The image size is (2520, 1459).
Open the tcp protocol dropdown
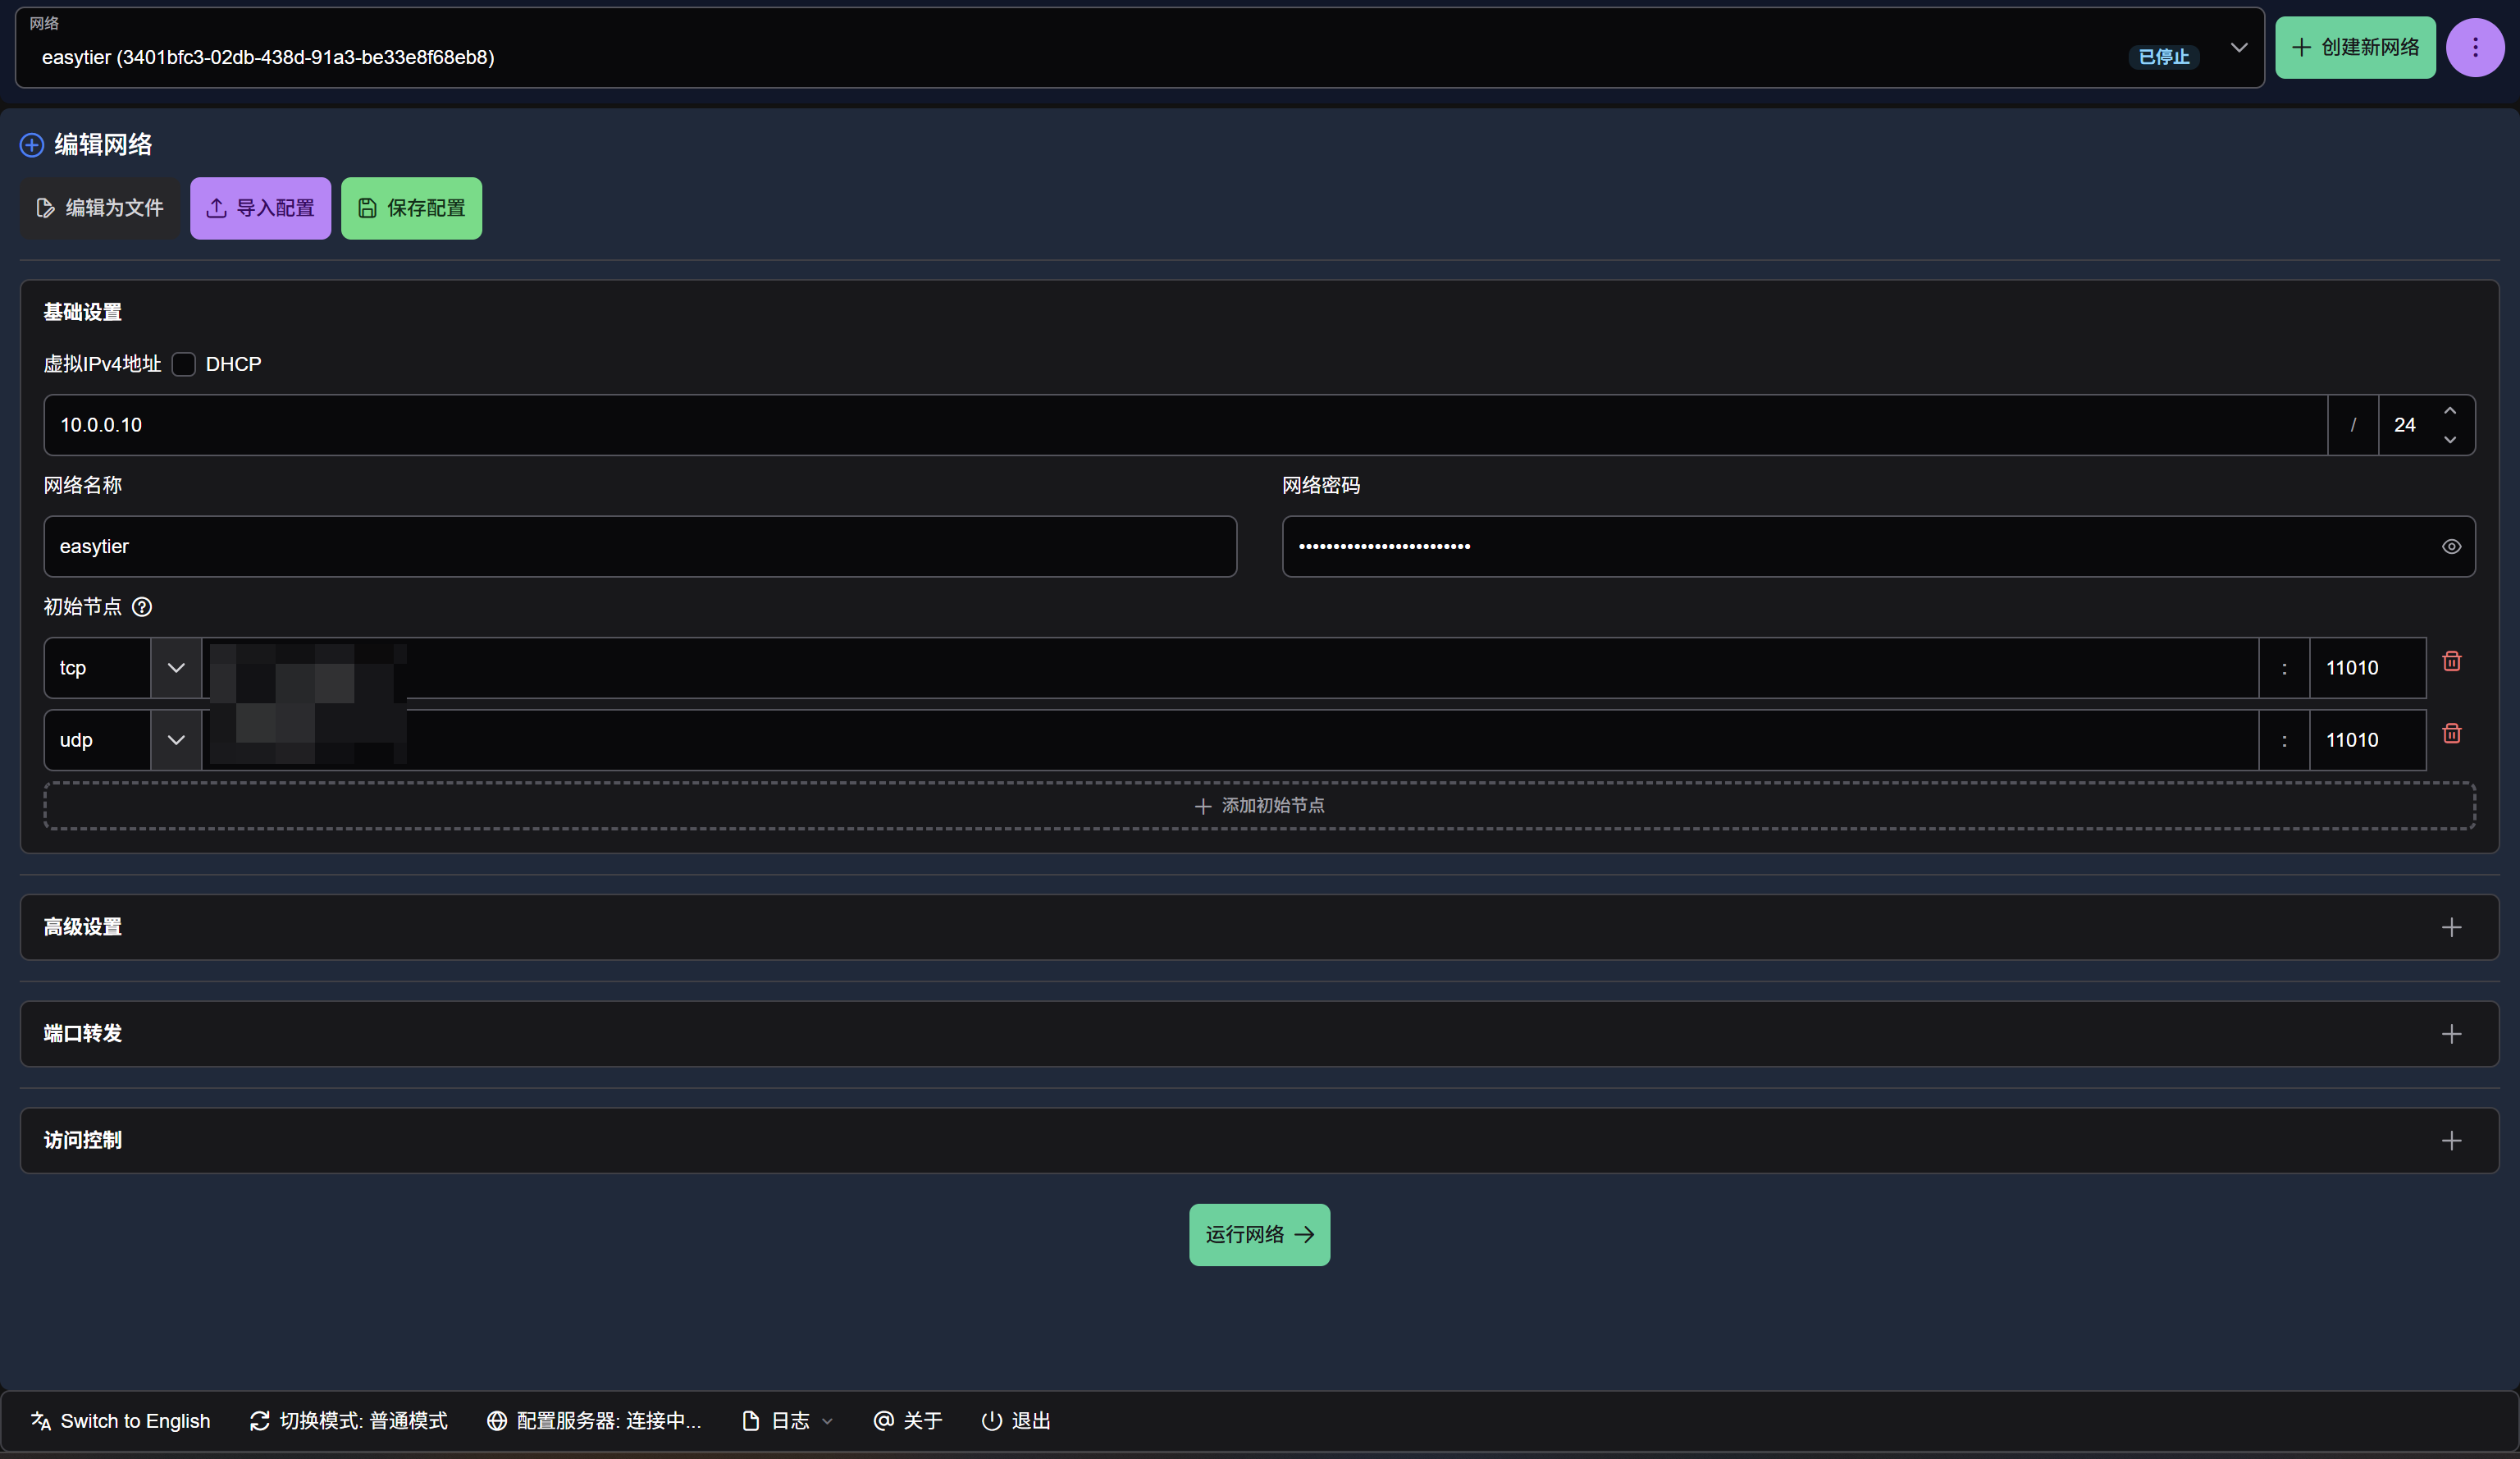tap(176, 667)
